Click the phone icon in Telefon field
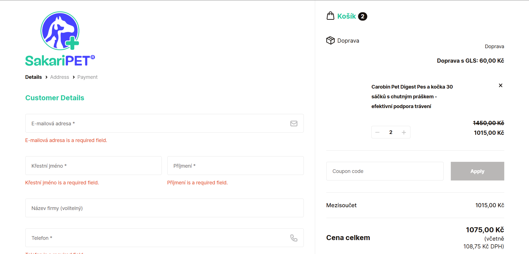The image size is (529, 254). coord(294,238)
